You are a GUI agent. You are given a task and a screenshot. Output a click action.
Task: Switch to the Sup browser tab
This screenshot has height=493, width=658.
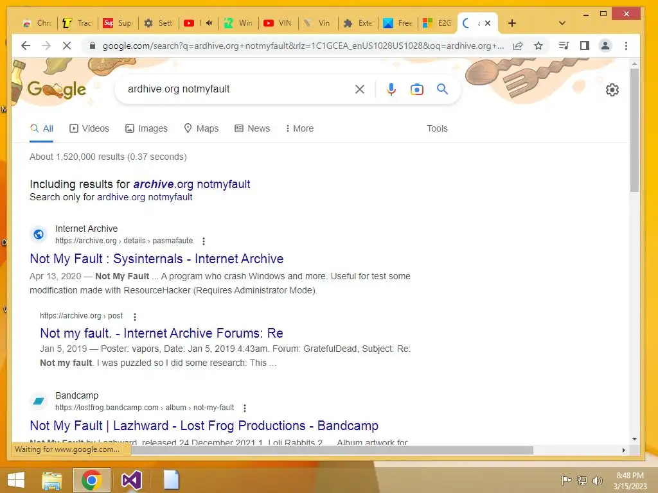click(118, 23)
